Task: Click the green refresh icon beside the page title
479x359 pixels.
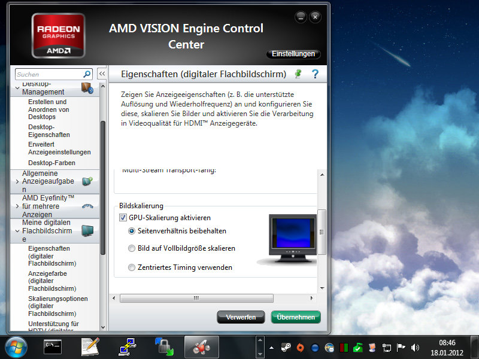Action: click(x=297, y=74)
